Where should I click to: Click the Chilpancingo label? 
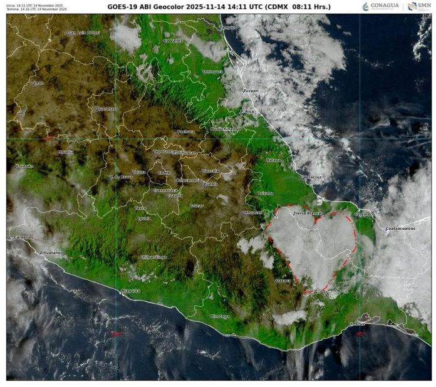pos(154,257)
